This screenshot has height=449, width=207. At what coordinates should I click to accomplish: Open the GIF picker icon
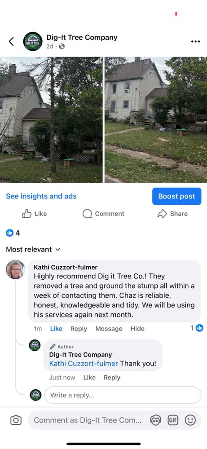(172, 420)
